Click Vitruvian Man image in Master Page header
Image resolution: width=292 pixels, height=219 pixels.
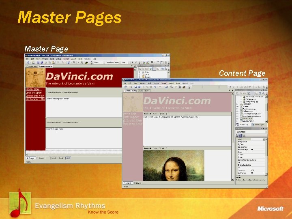coord(36,77)
